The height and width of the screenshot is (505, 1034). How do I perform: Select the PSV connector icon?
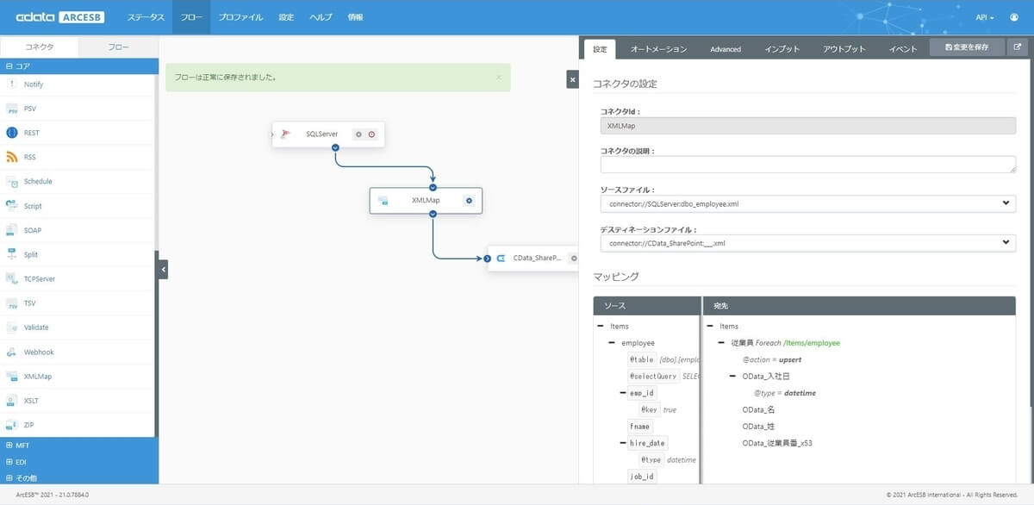pos(12,109)
